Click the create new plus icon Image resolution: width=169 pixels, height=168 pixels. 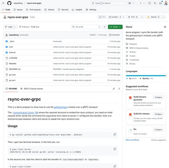pyautogui.click(x=141, y=3)
